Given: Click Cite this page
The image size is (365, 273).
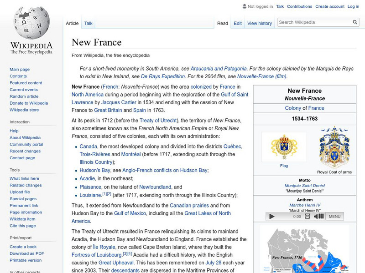Looking at the screenshot, I should coord(22,225).
